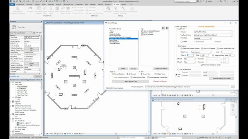
Task: Toggle Scale from Base Scale checkbox
Action: (x=214, y=55)
